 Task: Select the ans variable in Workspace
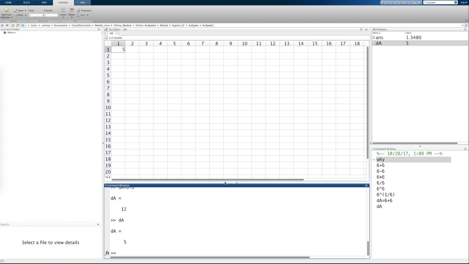point(420,37)
